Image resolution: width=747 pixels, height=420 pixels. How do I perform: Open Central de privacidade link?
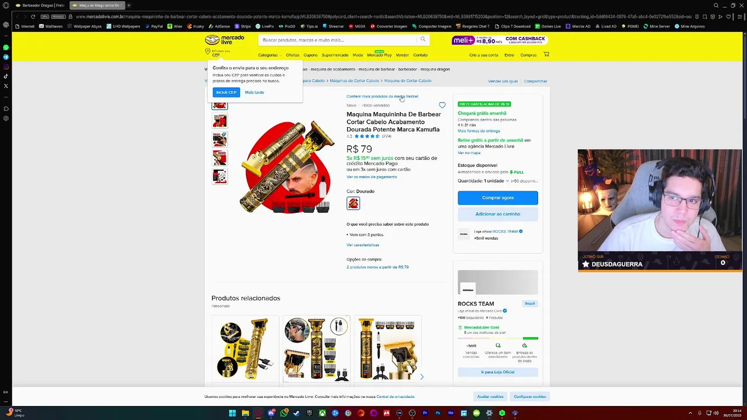click(396, 397)
